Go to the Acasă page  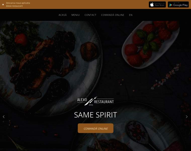point(63,15)
